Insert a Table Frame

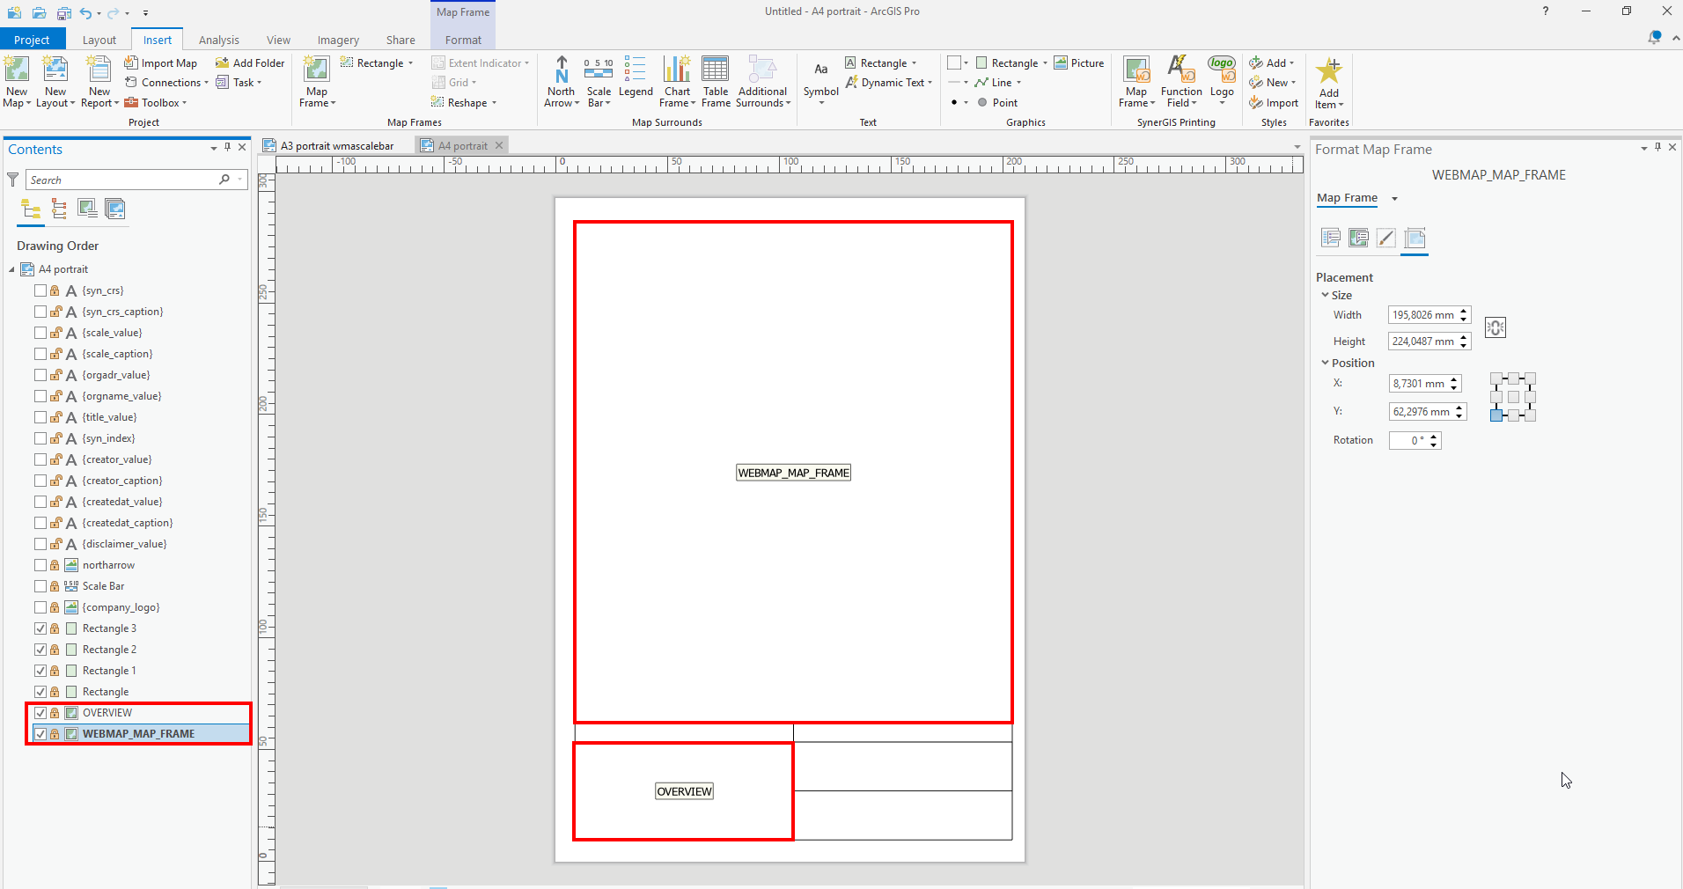pyautogui.click(x=715, y=81)
